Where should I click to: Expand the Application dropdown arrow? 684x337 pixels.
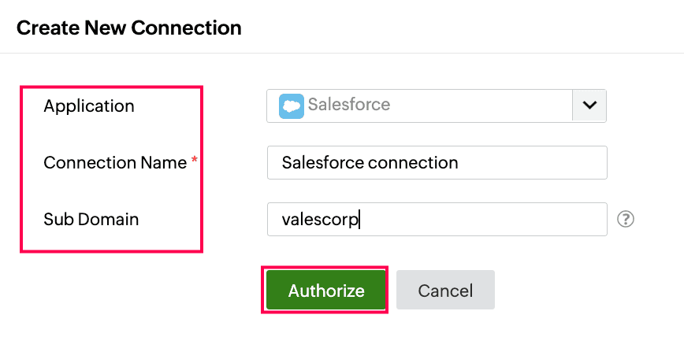589,106
